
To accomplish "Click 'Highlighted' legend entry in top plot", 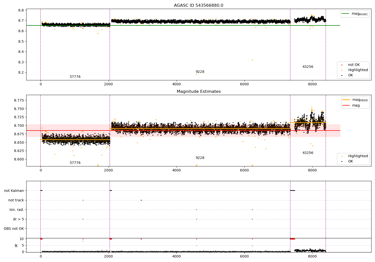I will click(x=355, y=70).
